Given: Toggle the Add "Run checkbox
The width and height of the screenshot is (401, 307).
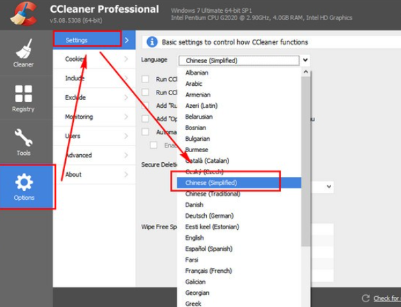Looking at the screenshot, I should point(145,105).
